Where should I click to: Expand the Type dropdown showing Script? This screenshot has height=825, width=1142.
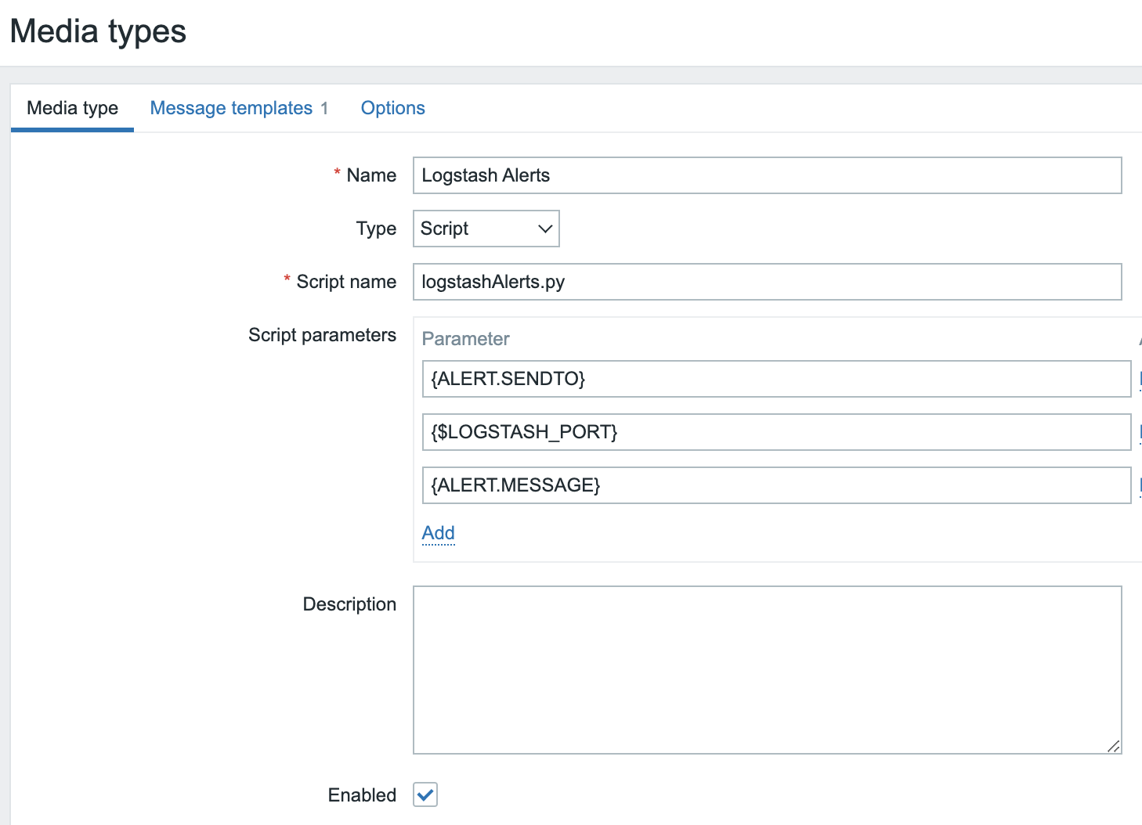[x=486, y=229]
